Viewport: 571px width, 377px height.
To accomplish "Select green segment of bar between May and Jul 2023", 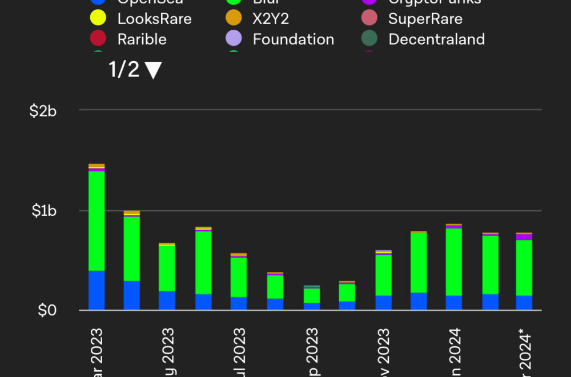I will point(204,263).
